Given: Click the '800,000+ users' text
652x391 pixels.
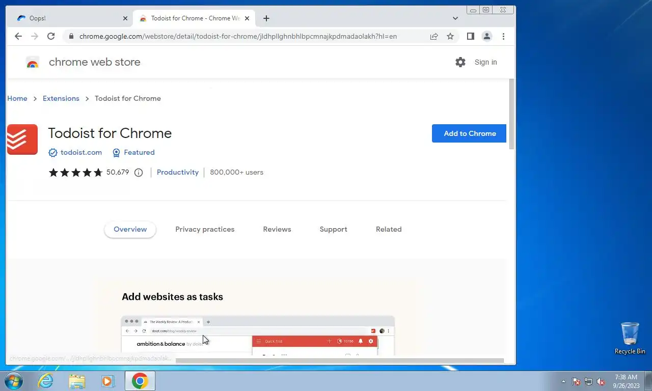Looking at the screenshot, I should coord(236,173).
